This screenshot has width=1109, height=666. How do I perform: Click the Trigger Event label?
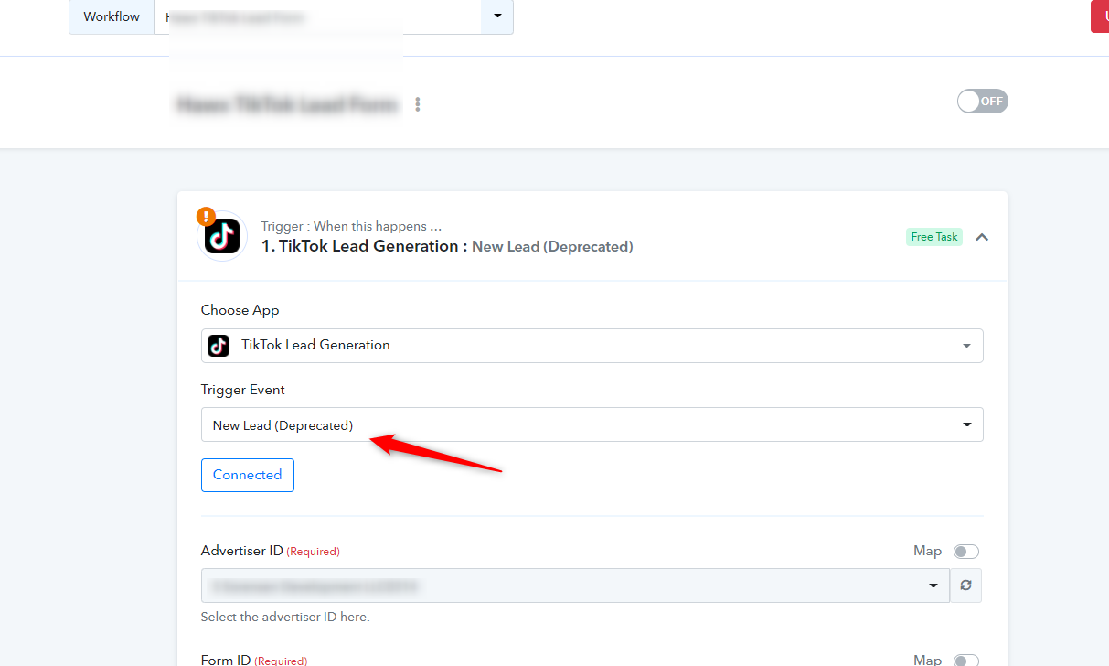point(243,390)
